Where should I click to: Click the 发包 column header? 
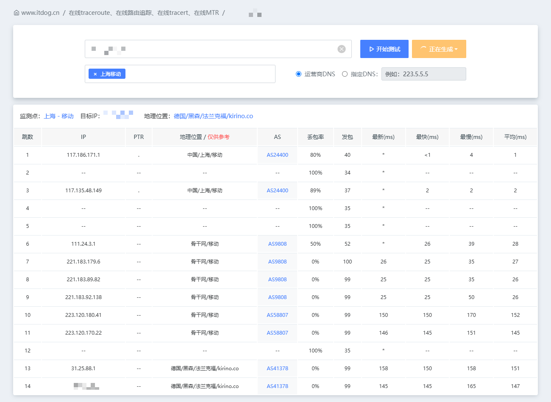coord(348,137)
